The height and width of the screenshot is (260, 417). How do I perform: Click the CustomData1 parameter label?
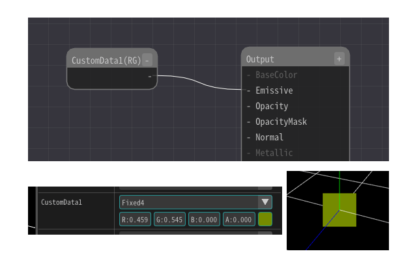tap(61, 202)
